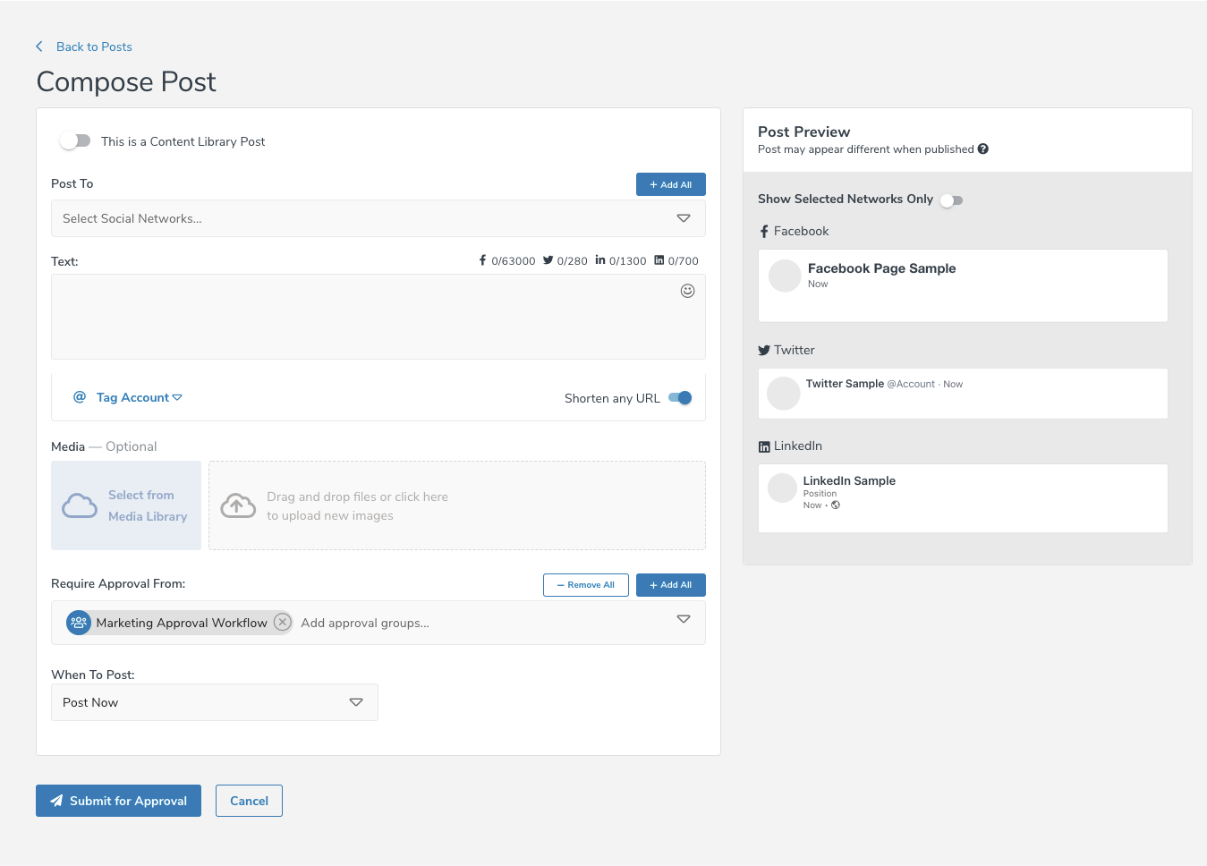The width and height of the screenshot is (1207, 866).
Task: Click the @Account handle text
Action: click(911, 384)
